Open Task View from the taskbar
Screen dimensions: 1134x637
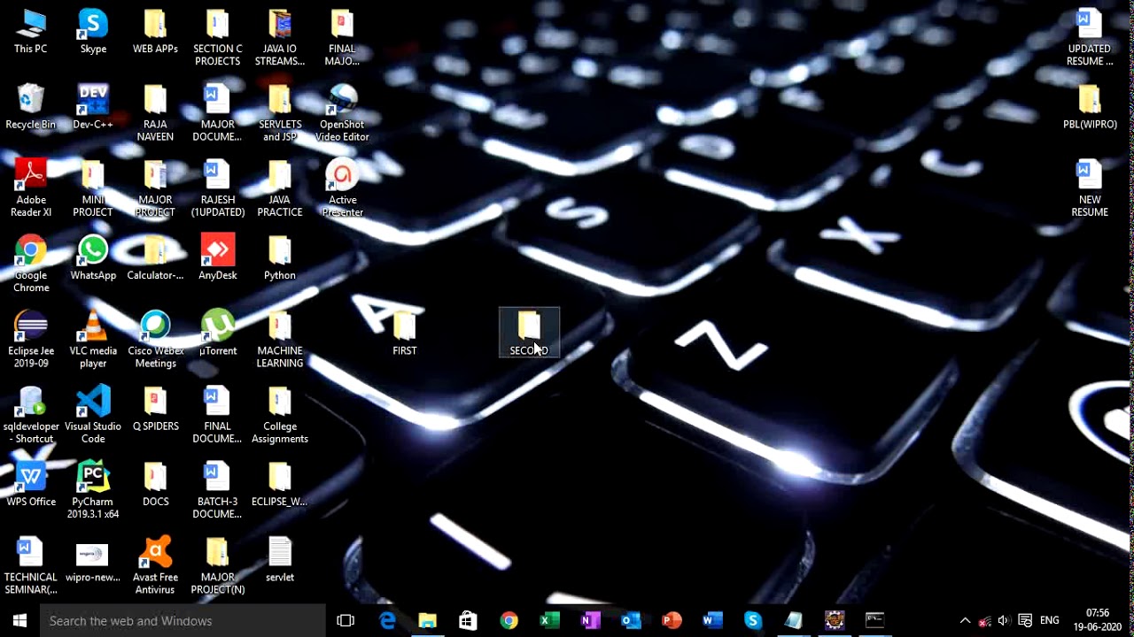click(346, 620)
